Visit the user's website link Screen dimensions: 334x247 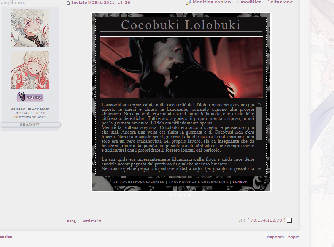coord(92,220)
